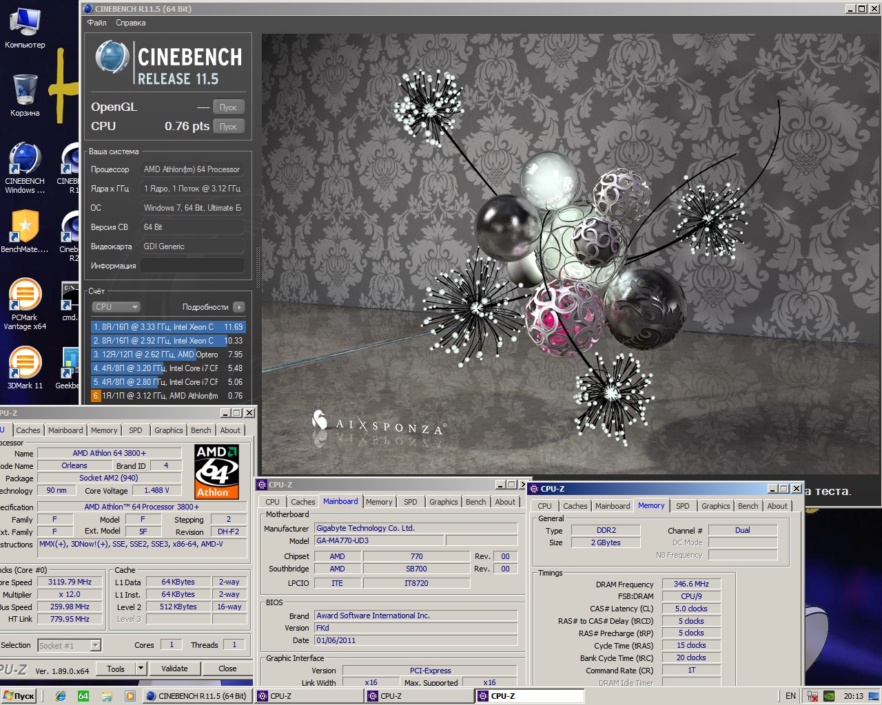882x705 pixels.
Task: Open the Файл menu in Cinebench
Action: [x=96, y=23]
